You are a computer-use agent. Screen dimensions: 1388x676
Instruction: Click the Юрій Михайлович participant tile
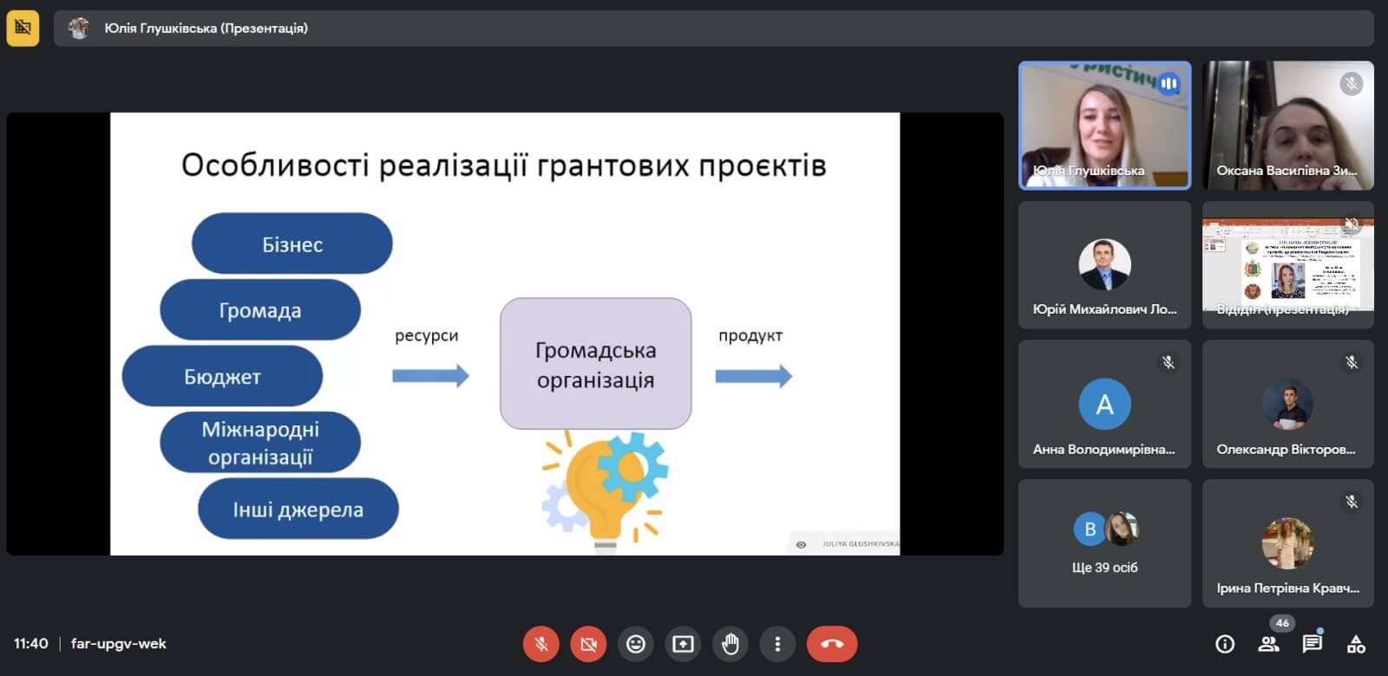coord(1104,264)
